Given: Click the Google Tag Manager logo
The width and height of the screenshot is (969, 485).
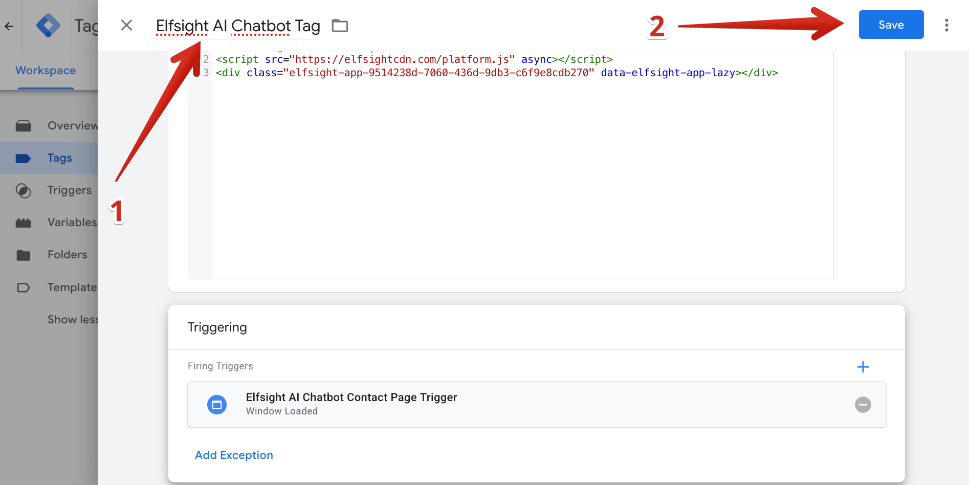Looking at the screenshot, I should [48, 25].
